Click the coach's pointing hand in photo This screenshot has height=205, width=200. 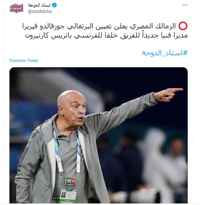169,94
